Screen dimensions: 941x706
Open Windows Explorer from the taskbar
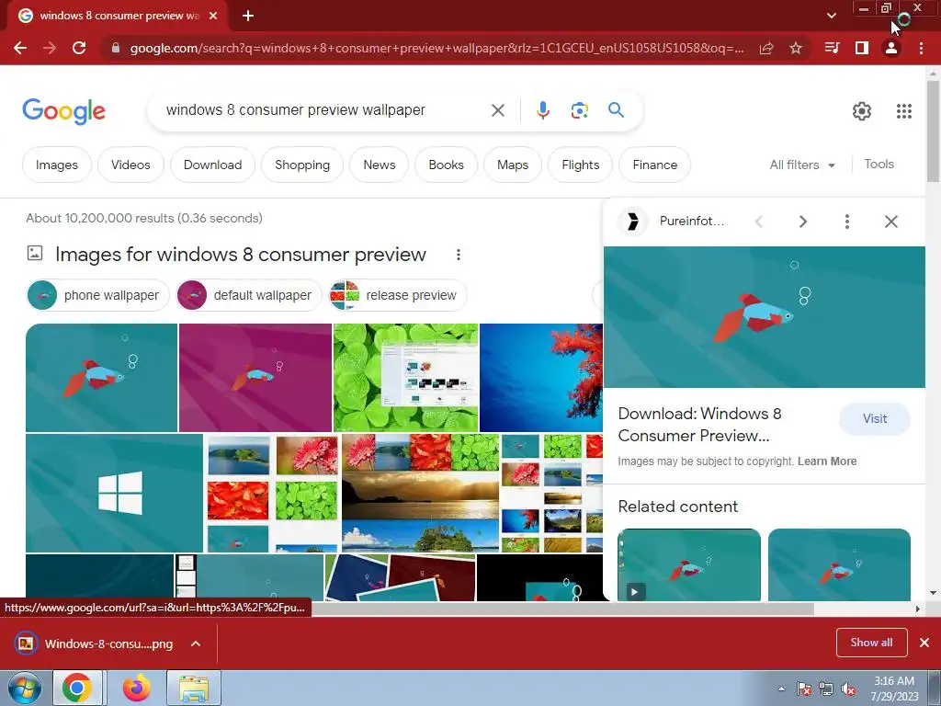tap(194, 688)
